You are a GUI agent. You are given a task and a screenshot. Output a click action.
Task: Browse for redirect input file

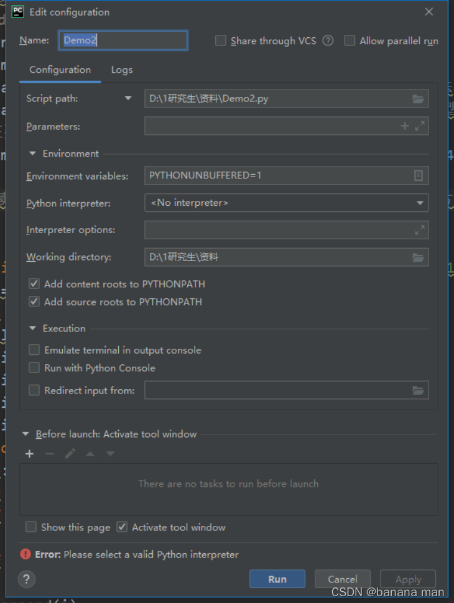[418, 391]
